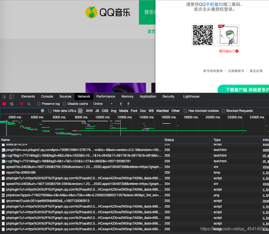
Task: Filter requests by Other
Action: click(x=175, y=111)
